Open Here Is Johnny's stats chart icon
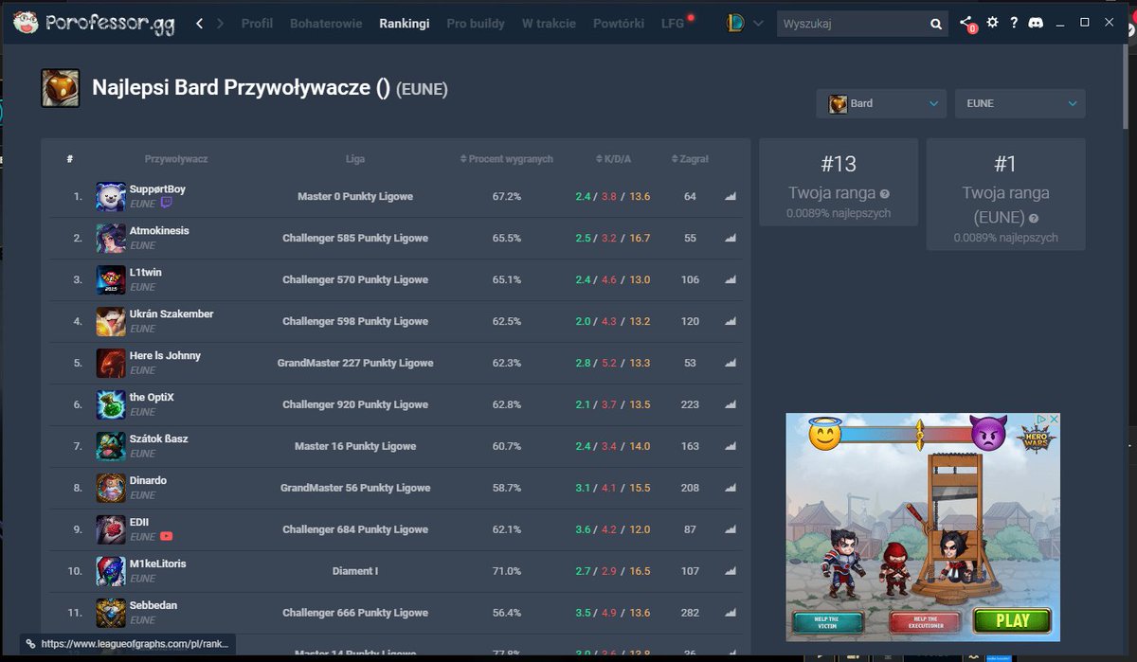 (x=731, y=364)
